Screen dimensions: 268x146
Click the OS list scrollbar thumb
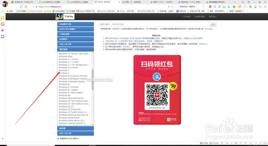coord(93,79)
